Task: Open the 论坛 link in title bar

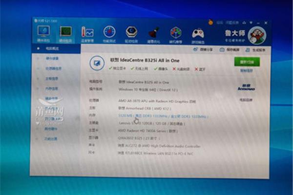Action: pos(220,22)
